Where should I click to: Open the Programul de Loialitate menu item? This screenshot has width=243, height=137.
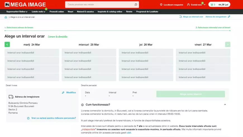[147, 12]
